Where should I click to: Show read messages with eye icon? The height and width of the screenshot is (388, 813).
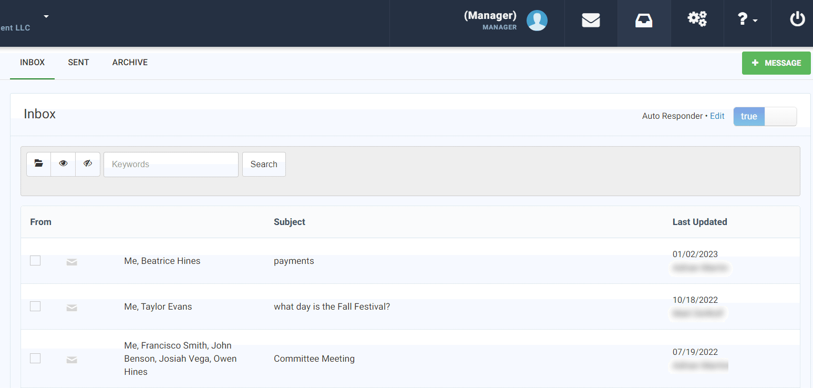(63, 164)
